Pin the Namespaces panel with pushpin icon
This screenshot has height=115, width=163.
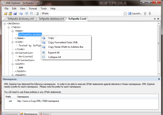[x=159, y=79]
